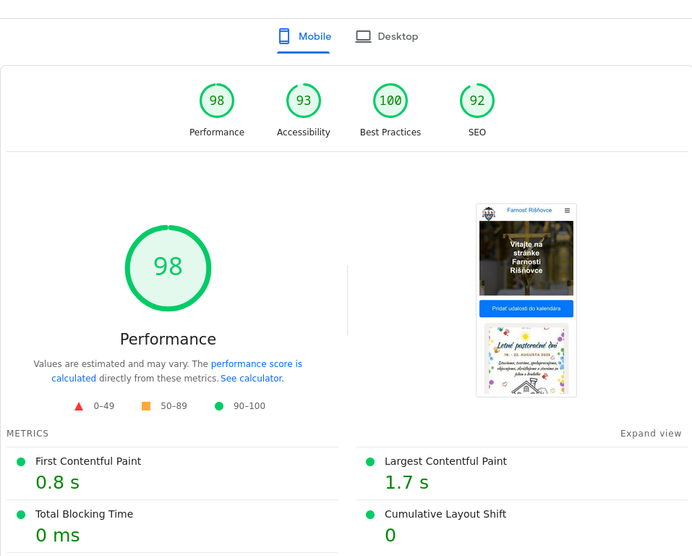Viewport: 692px width, 556px height.
Task: Expand the Largest Contentful Paint metric
Action: 445,461
